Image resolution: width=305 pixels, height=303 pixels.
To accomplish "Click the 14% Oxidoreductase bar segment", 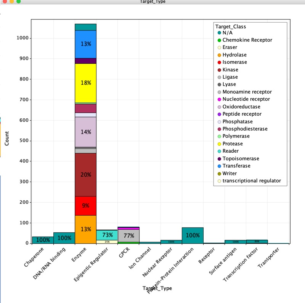I will [85, 132].
